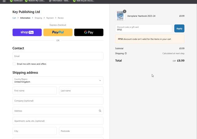Focus the Last name field
197x139 pixels.
(81, 91)
